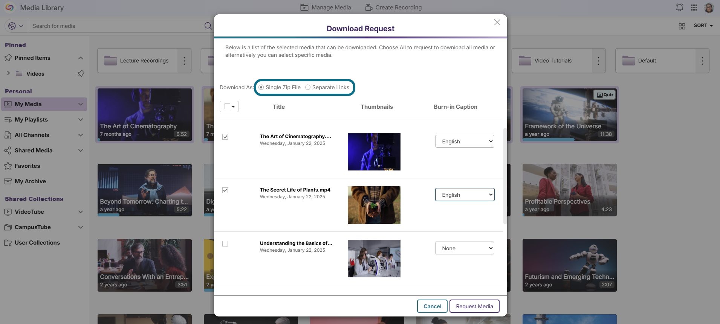Expand All Channels chevron
The image size is (720, 324).
click(81, 135)
